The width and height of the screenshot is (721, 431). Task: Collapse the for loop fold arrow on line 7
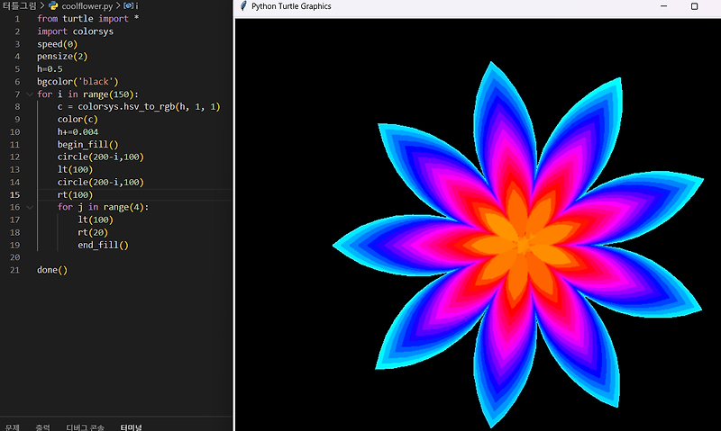pyautogui.click(x=30, y=94)
